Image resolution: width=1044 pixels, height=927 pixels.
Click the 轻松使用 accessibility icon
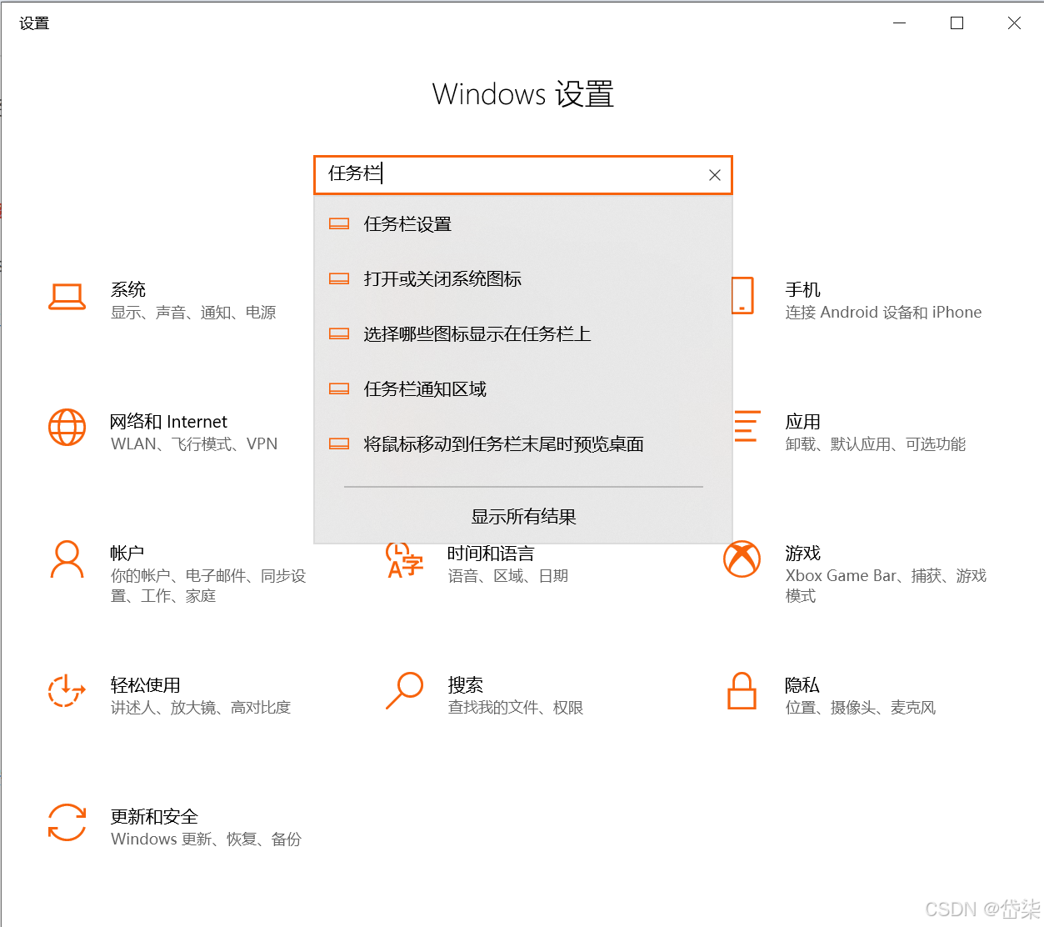[x=67, y=690]
